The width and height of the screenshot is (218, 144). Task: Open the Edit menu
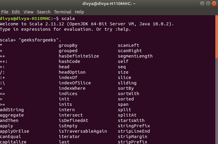[16, 12]
